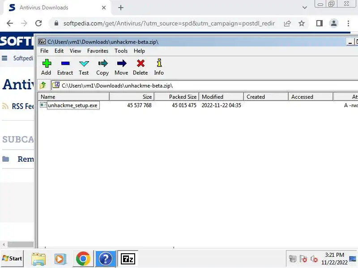The image size is (358, 268).
Task: Sort by Packed Size column header
Action: coord(177,96)
